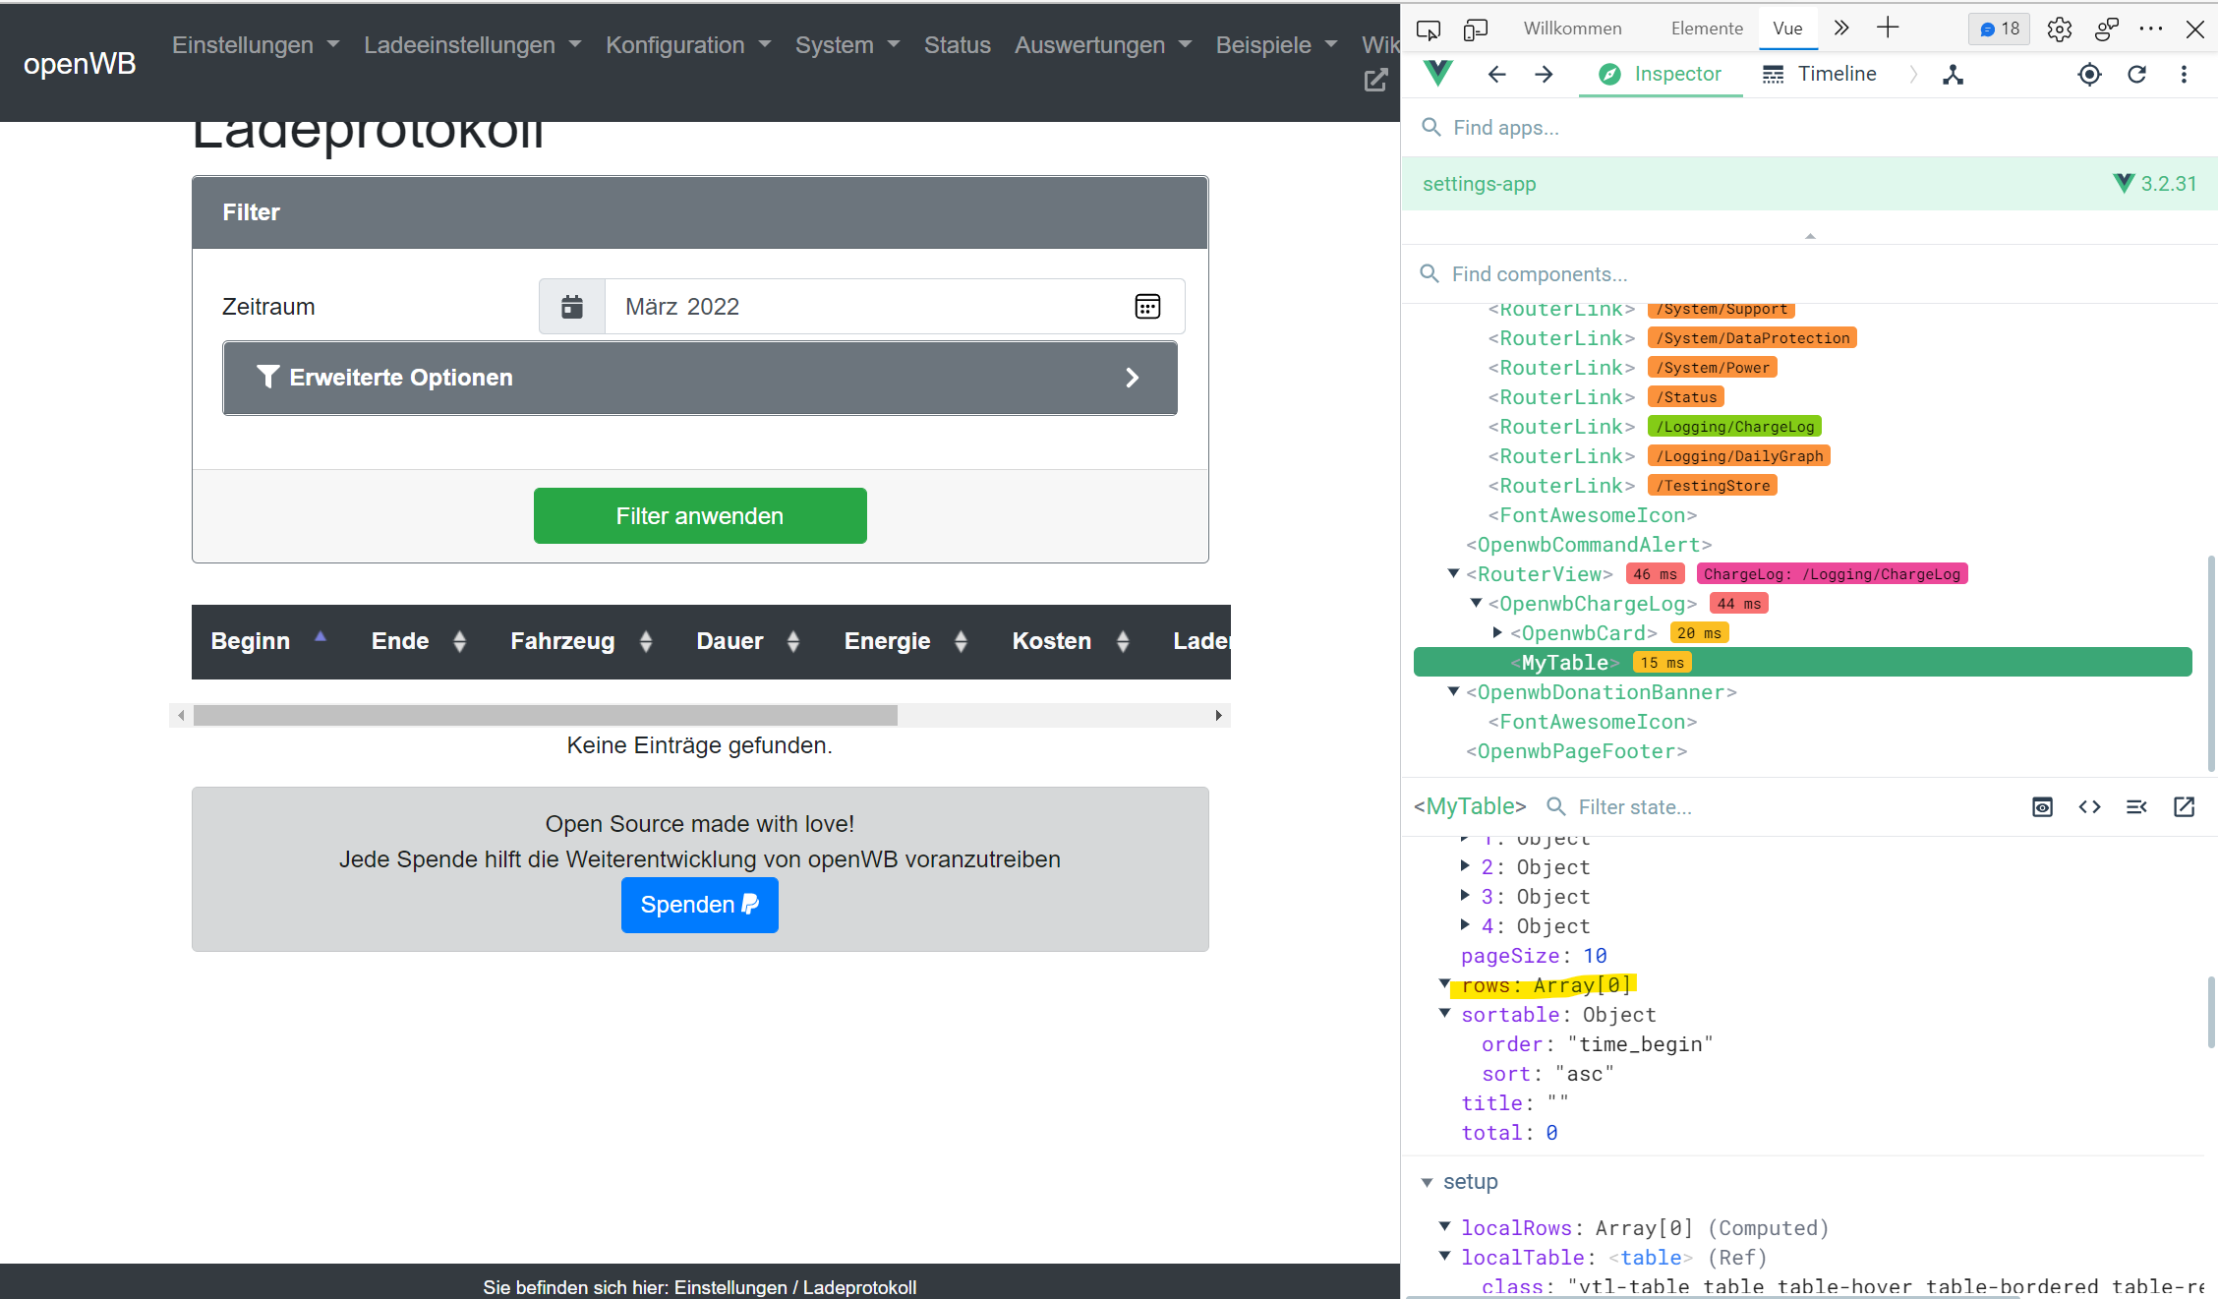Toggle device emulation icon in DevTools
This screenshot has width=2218, height=1299.
click(x=1475, y=30)
